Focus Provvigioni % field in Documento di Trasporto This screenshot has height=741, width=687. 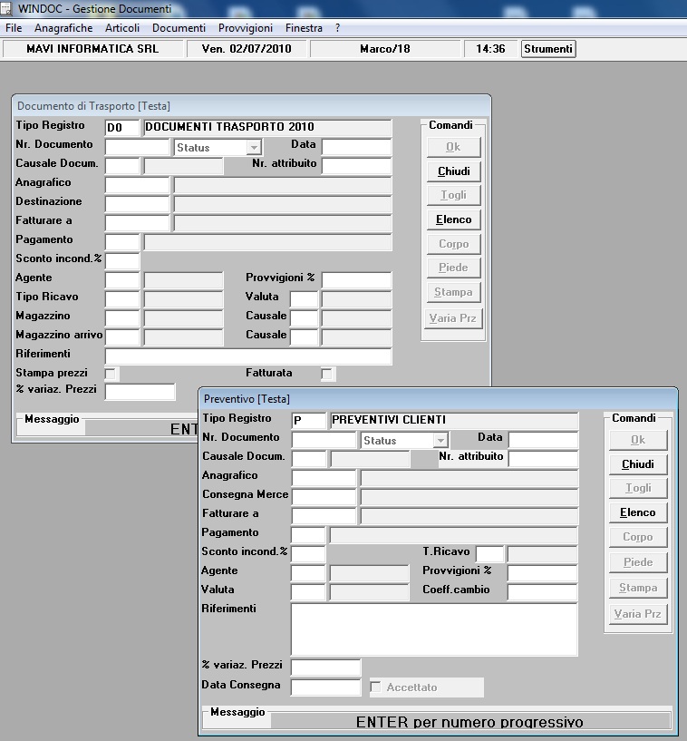[356, 279]
